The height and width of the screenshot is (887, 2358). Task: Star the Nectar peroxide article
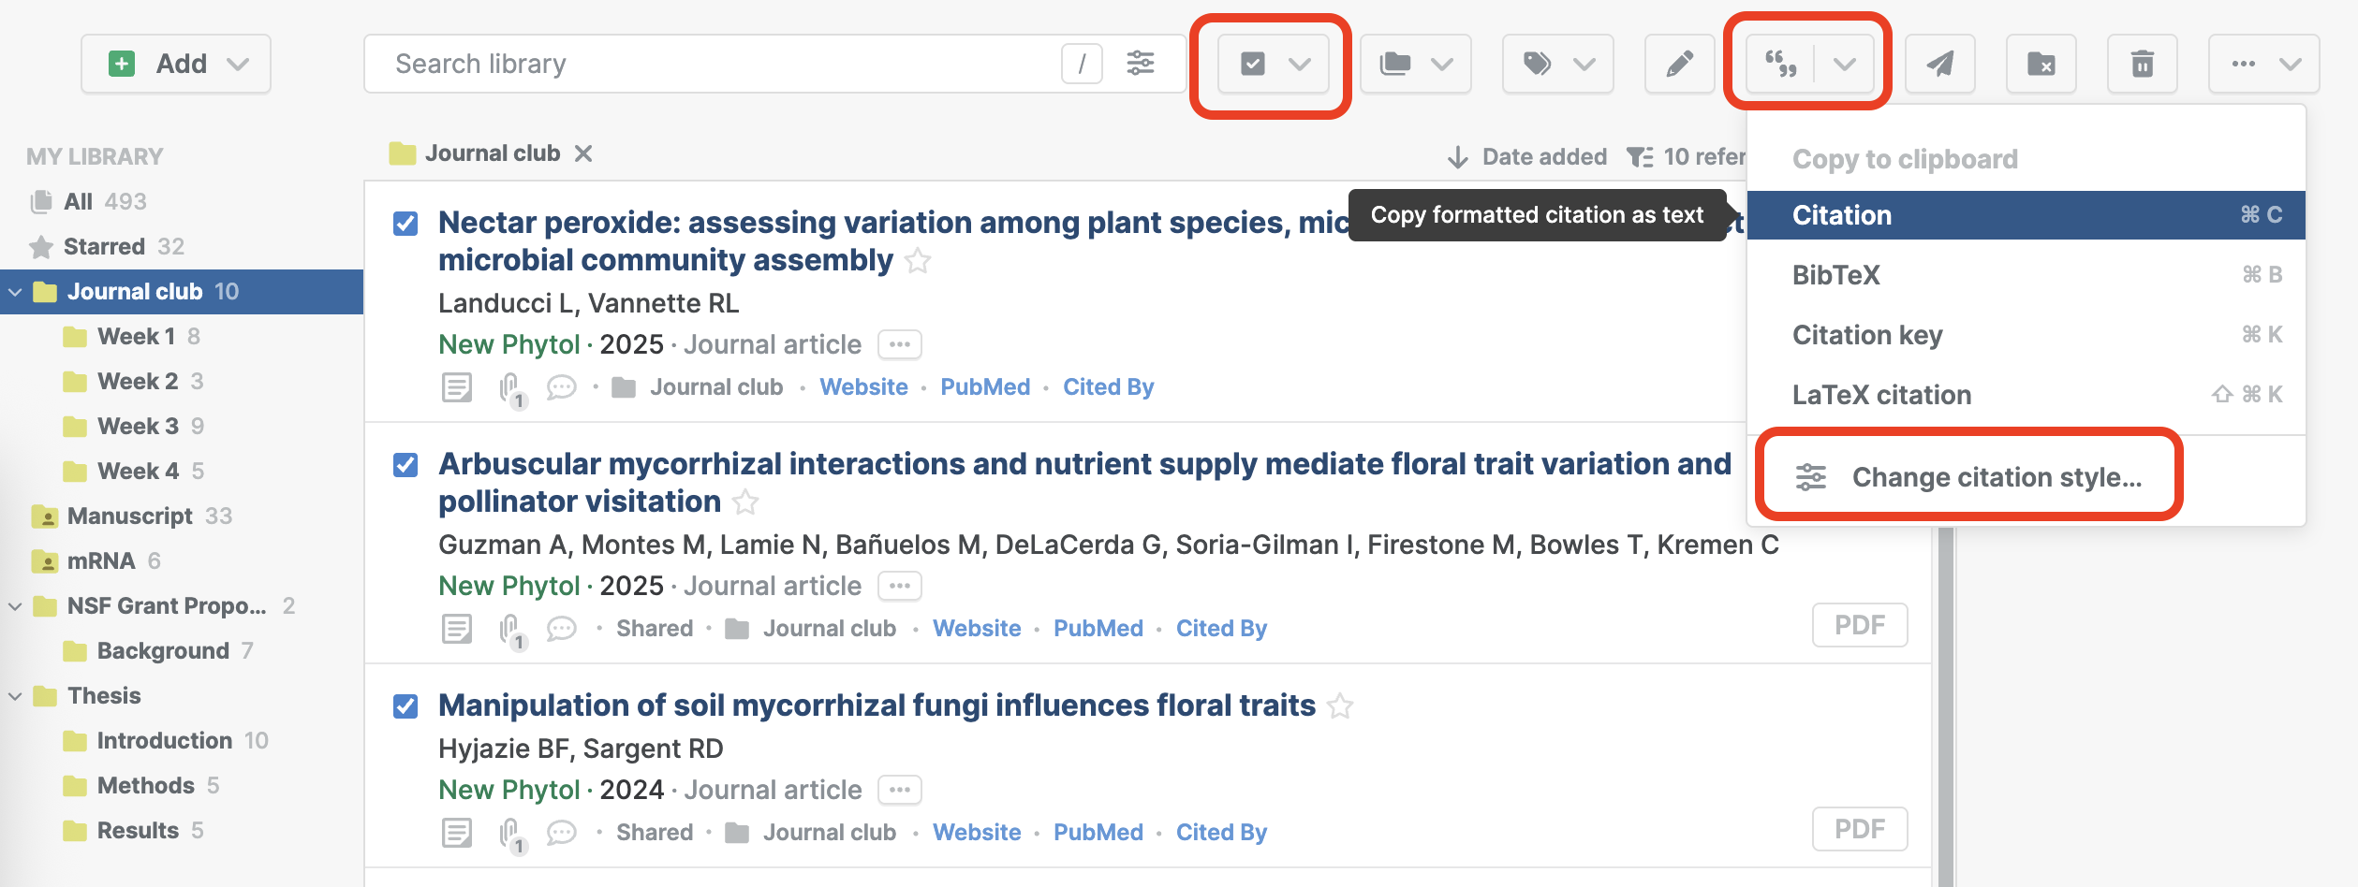(918, 261)
